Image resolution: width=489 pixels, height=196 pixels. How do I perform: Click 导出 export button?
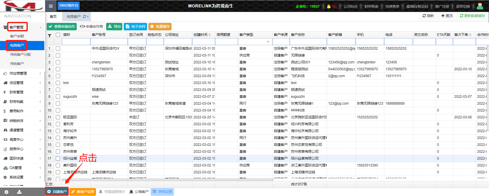pos(114,26)
